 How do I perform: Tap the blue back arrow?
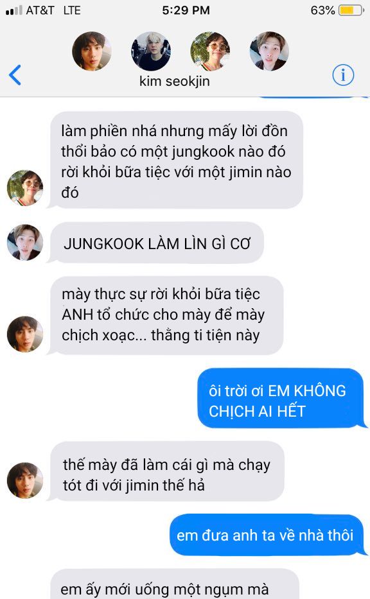coord(15,75)
